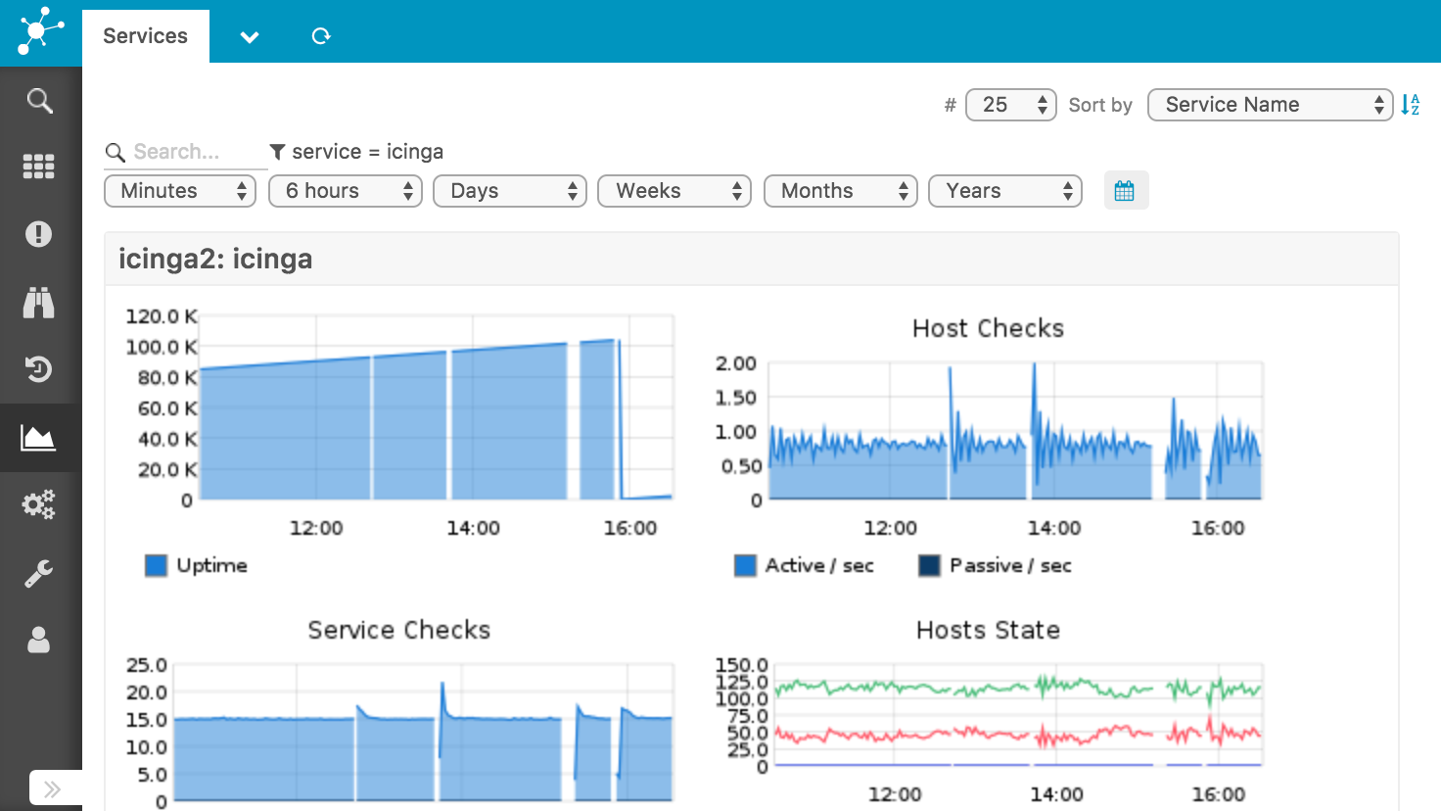Open the search icon in sidebar
This screenshot has width=1441, height=811.
pos(39,100)
